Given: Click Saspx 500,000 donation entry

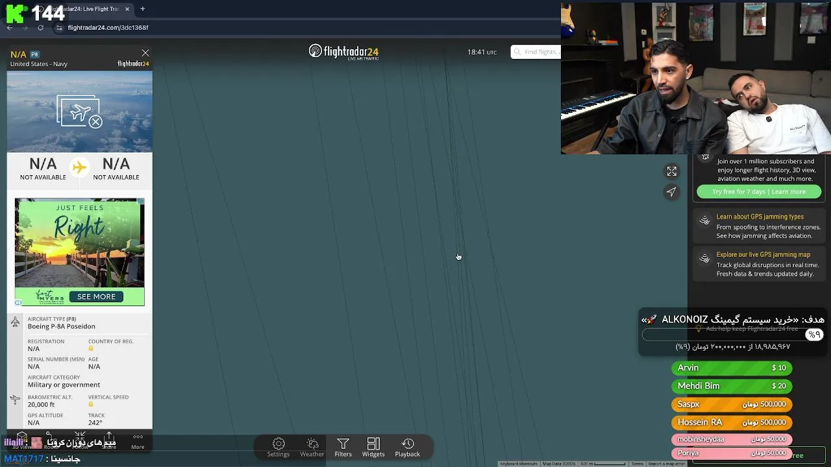Looking at the screenshot, I should click(x=732, y=404).
